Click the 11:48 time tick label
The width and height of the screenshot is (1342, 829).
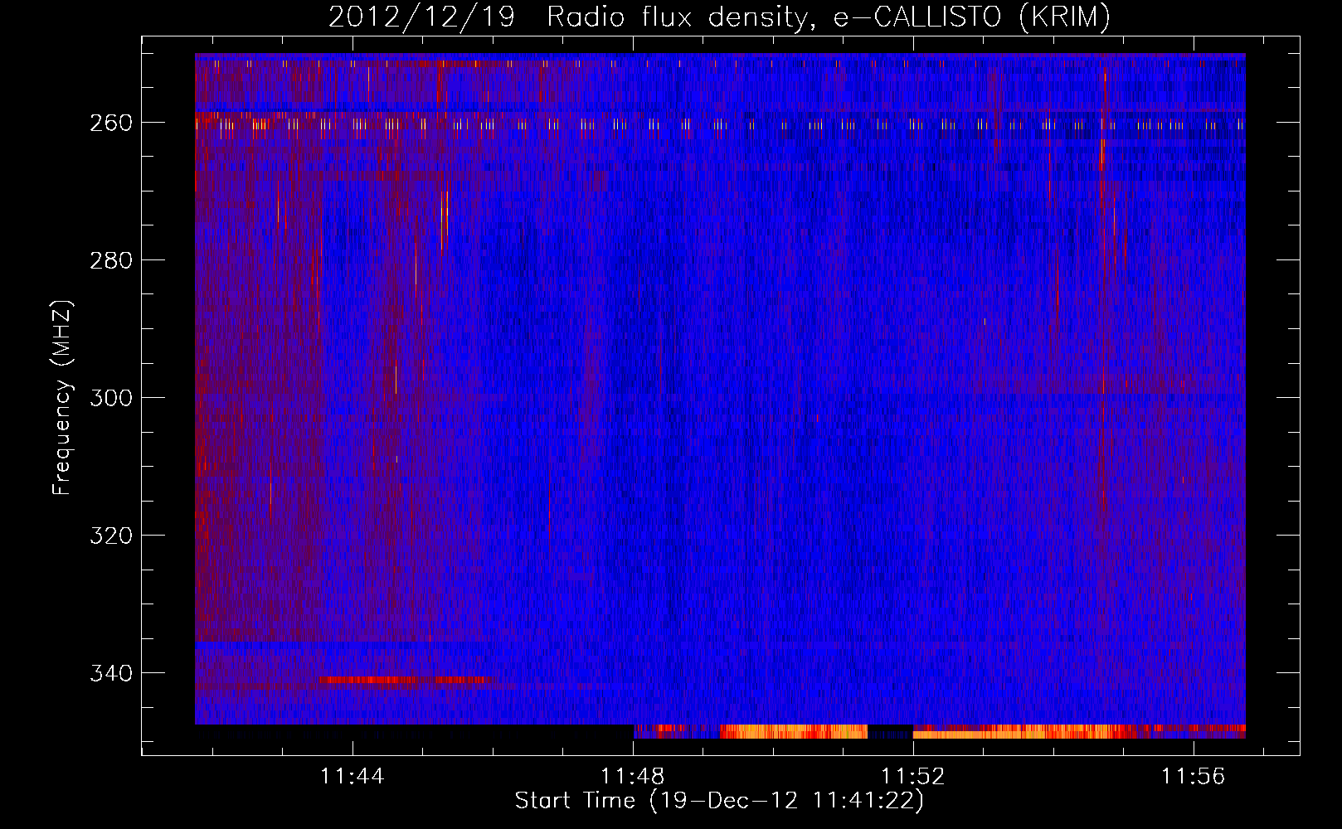pyautogui.click(x=633, y=777)
